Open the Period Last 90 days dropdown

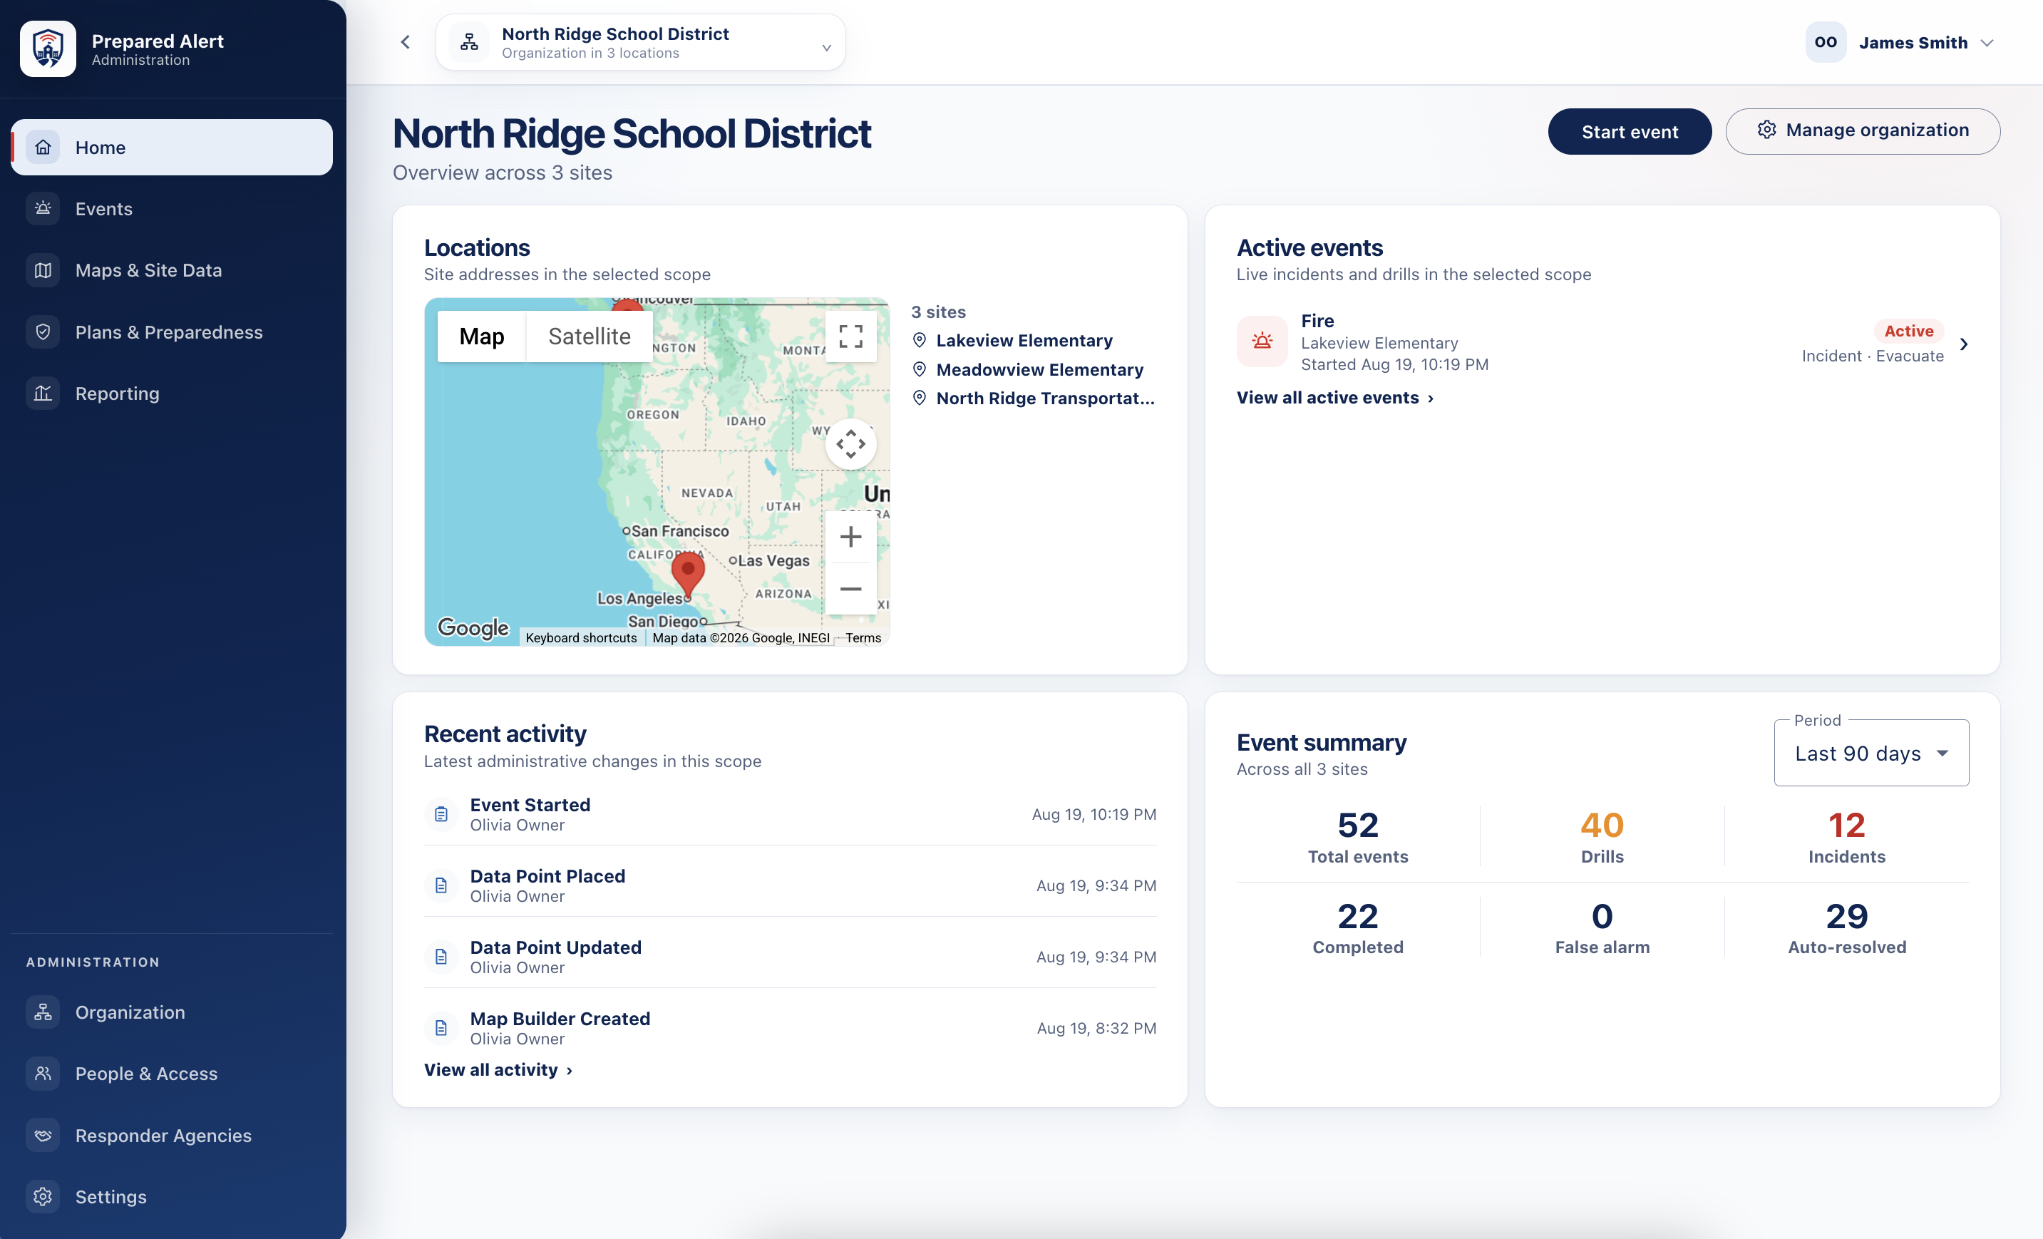[1871, 753]
